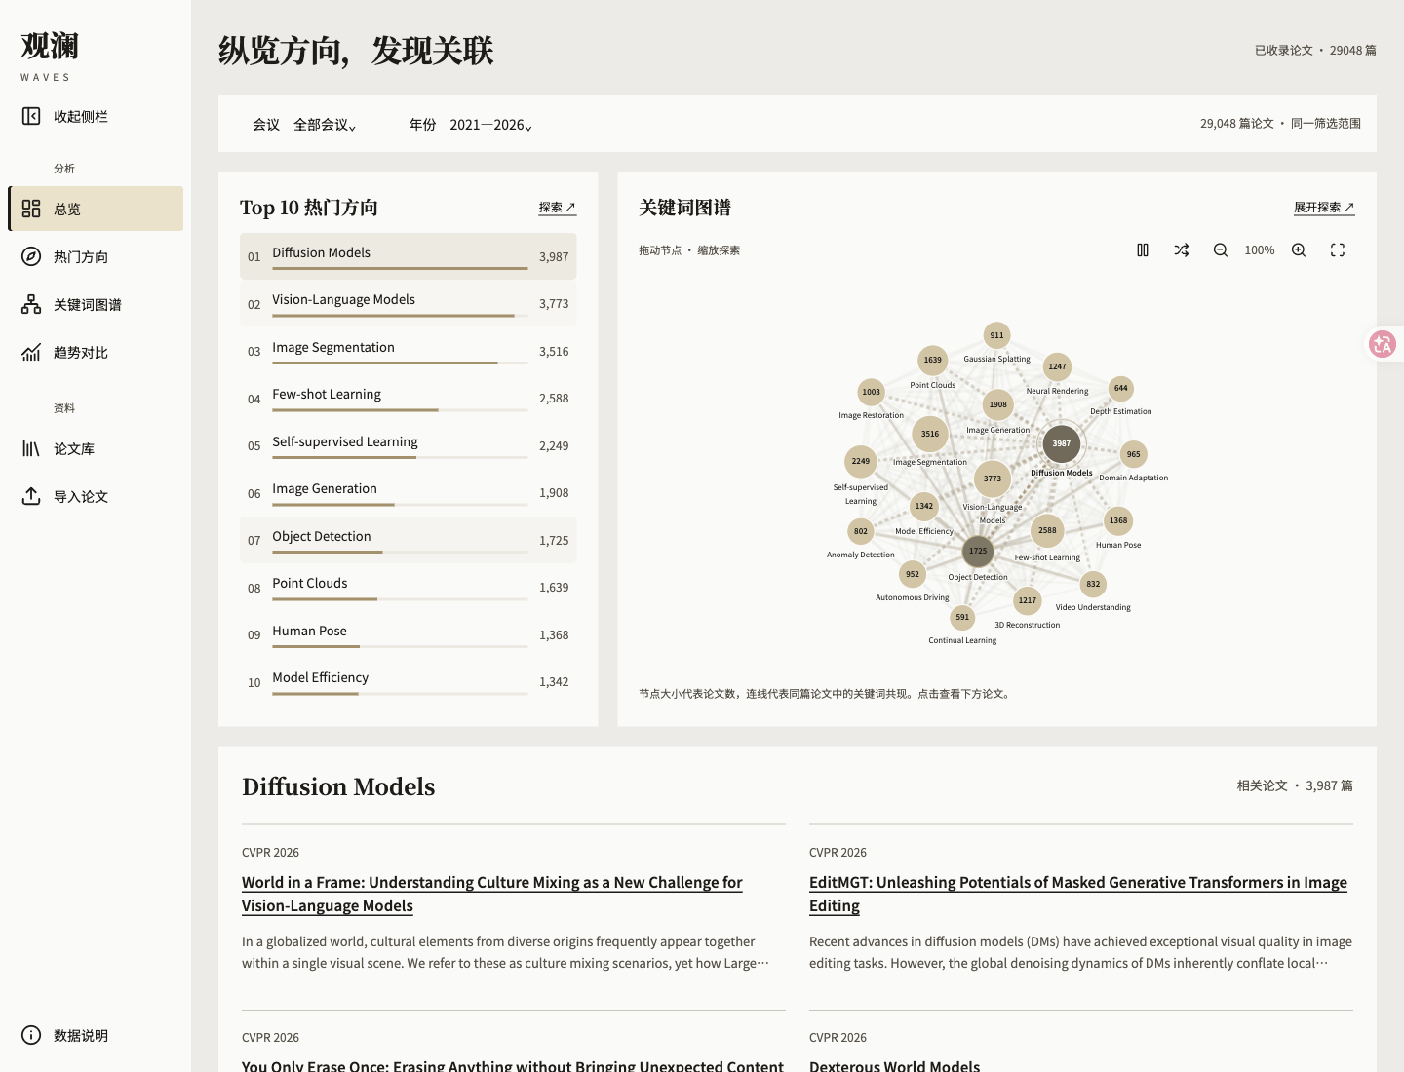
Task: Open the 关键词图谱 sidebar item
Action: tap(96, 304)
